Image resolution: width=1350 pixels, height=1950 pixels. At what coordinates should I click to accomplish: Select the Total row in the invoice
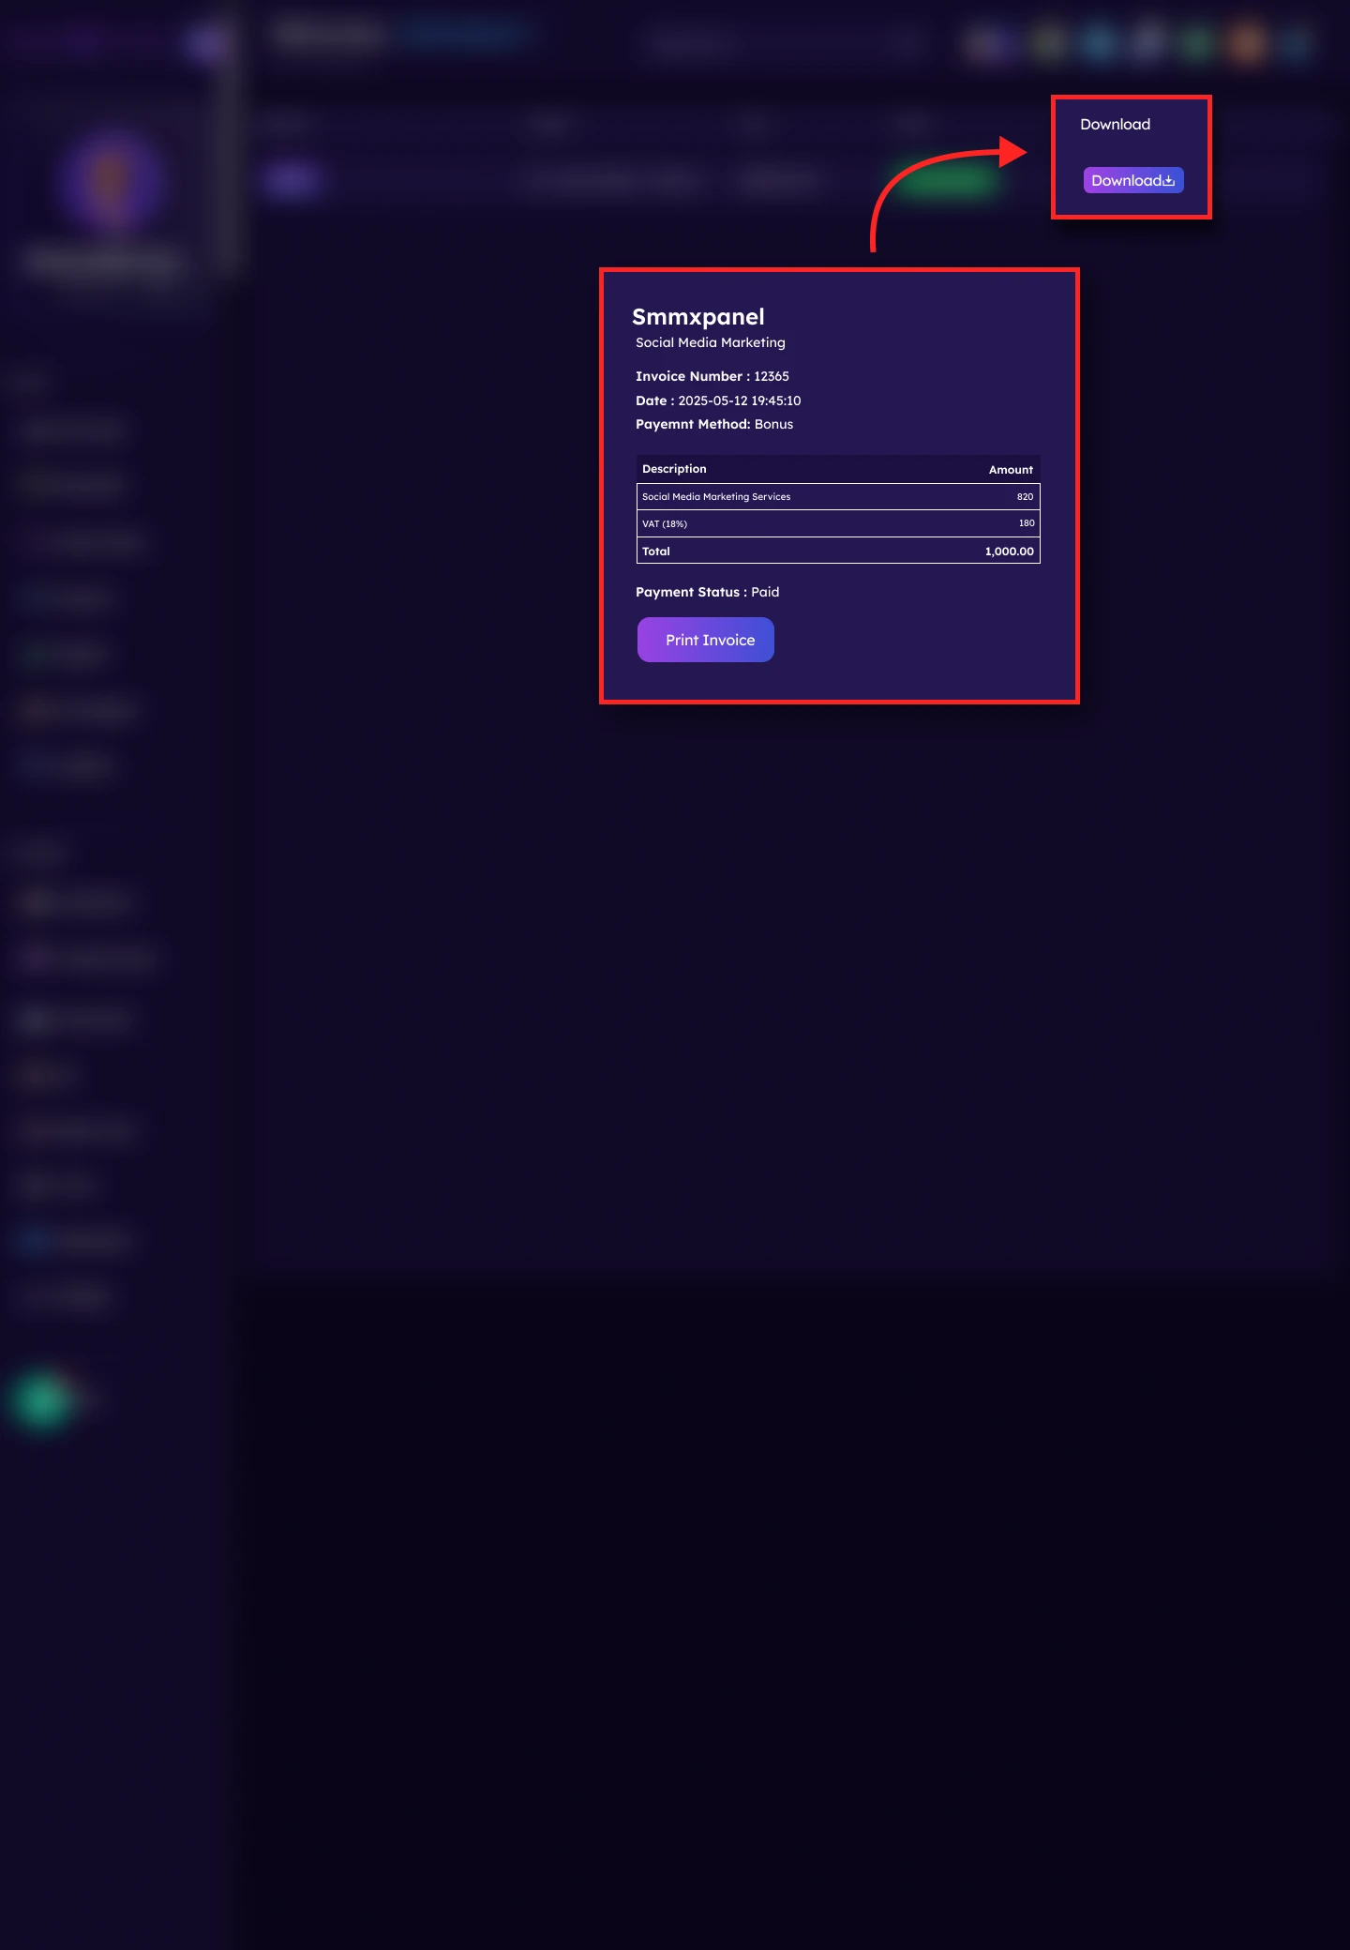(x=838, y=551)
